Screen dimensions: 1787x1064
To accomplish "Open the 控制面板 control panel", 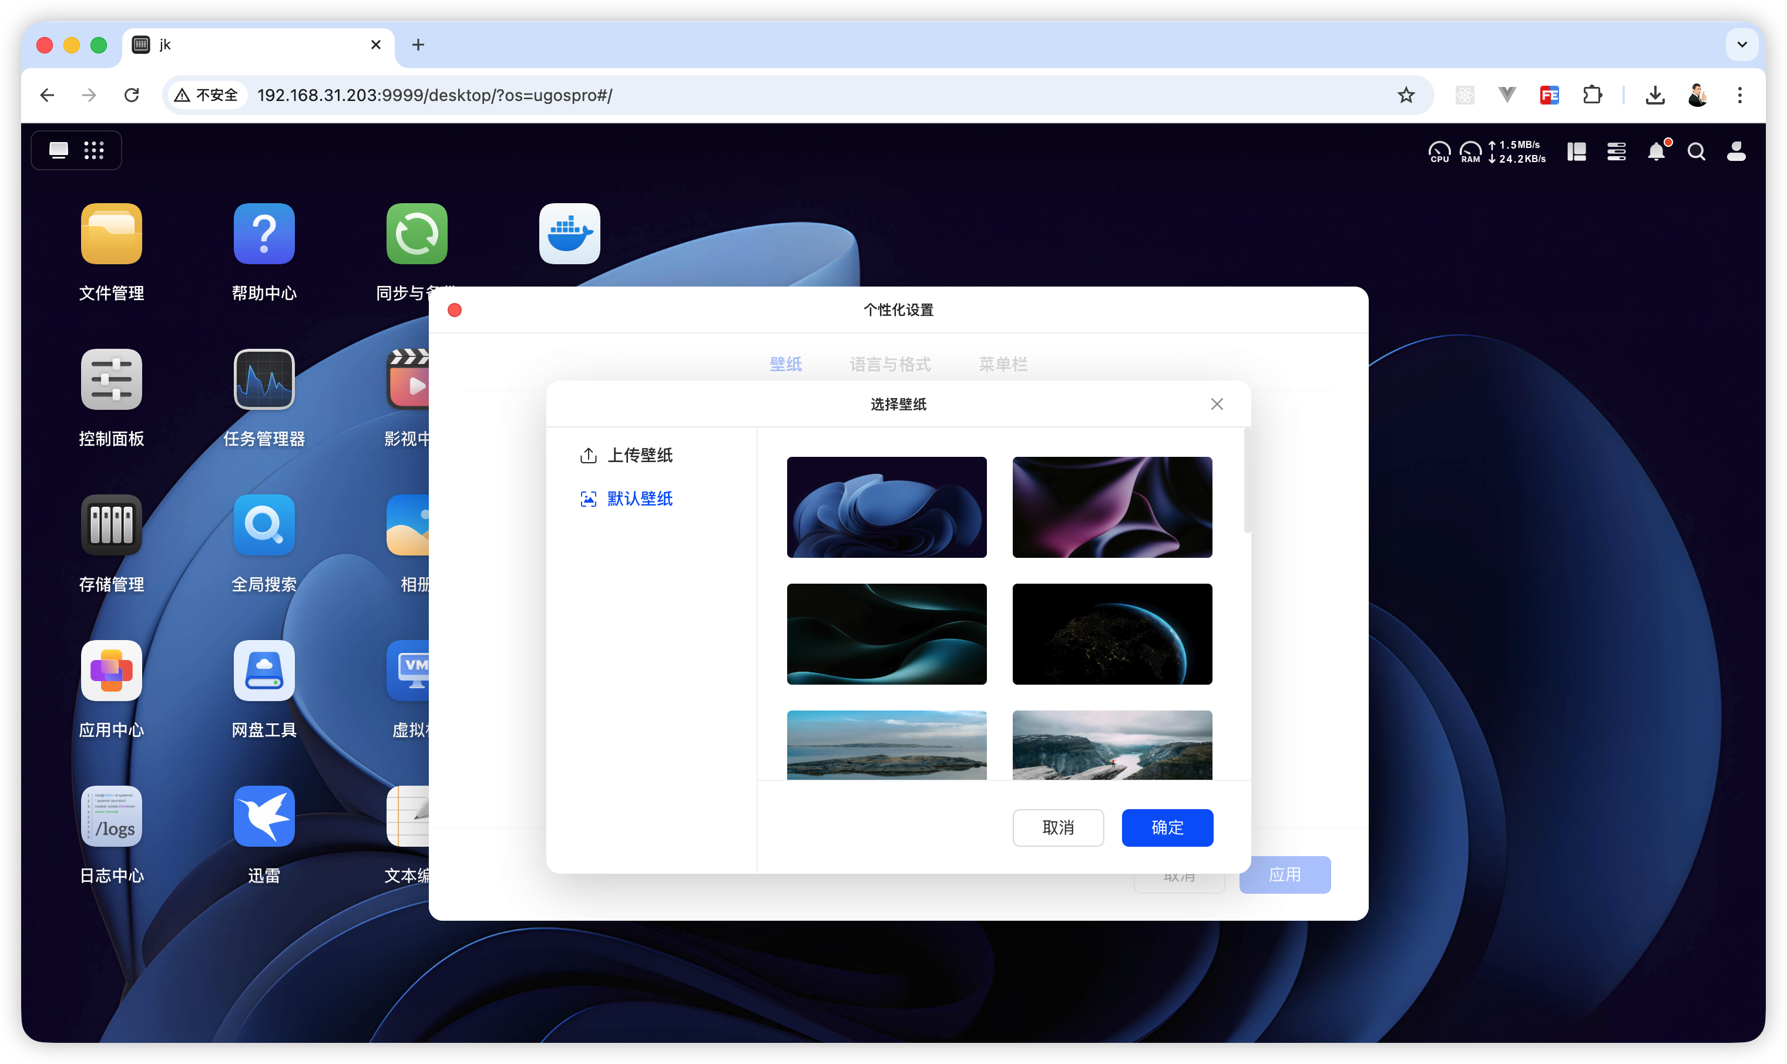I will 111,379.
